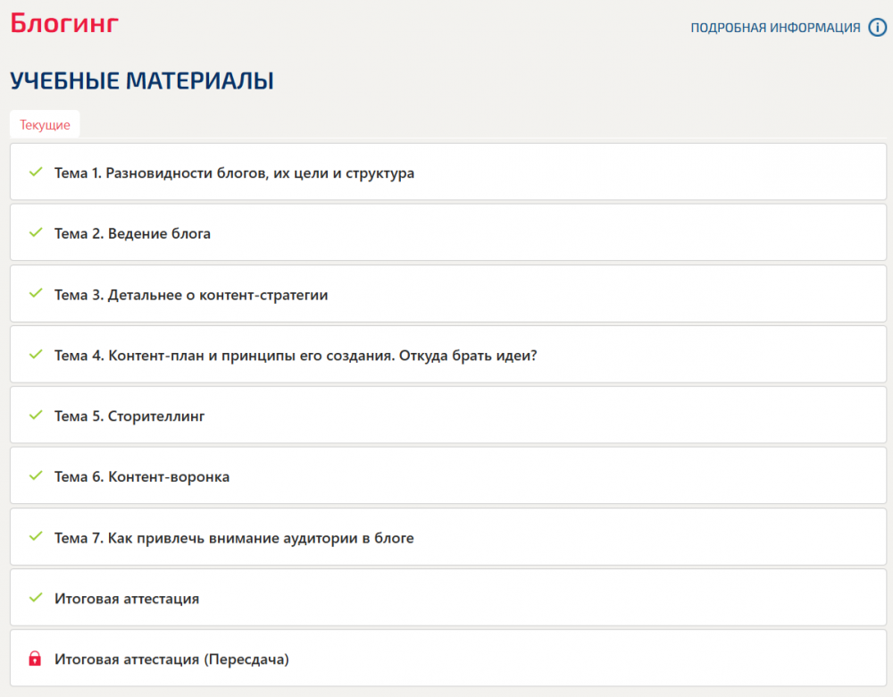Click the green checkmark beside Тема 1
The width and height of the screenshot is (893, 697).
click(x=36, y=172)
